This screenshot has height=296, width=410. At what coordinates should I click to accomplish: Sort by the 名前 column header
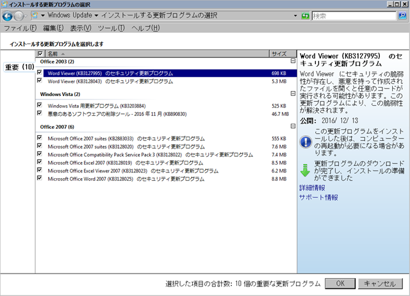[157, 54]
